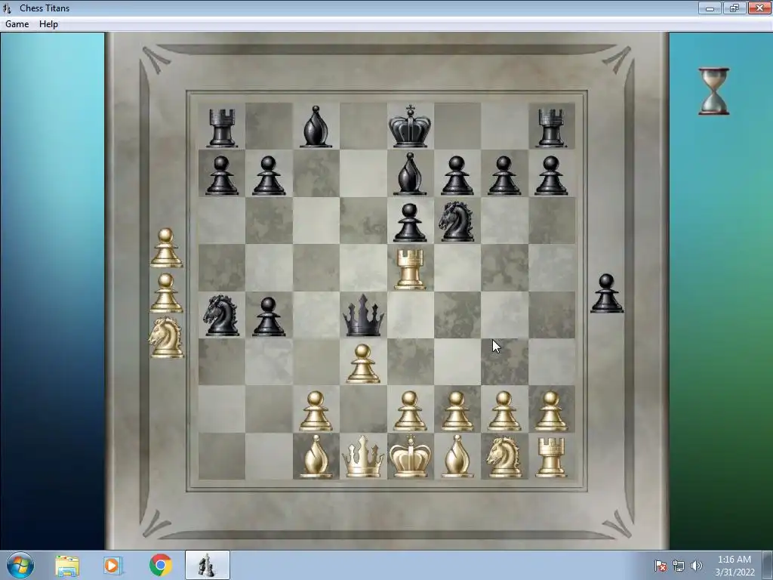773x580 pixels.
Task: Select the white bishop on c1
Action: (316, 456)
